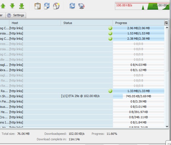This screenshot has height=145, width=171.
Task: Select the row with progress 0 B/1.84 MB
Action: (82, 122)
